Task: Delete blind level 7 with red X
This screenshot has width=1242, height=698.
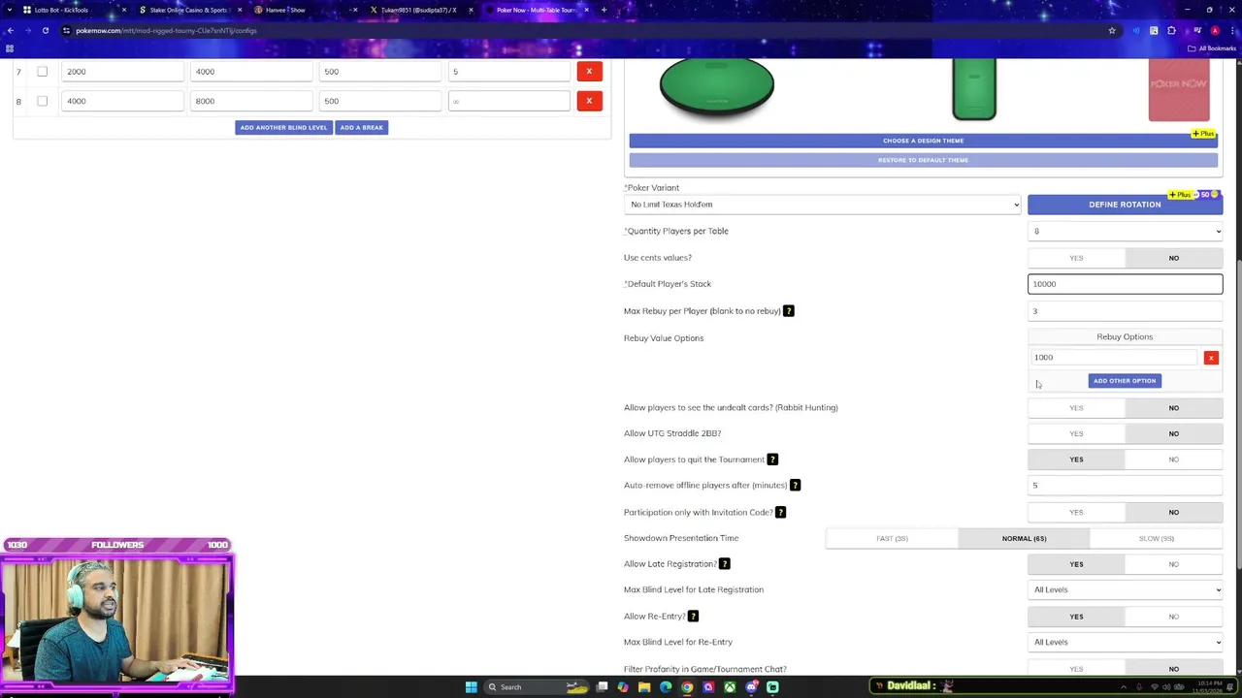Action: [589, 71]
